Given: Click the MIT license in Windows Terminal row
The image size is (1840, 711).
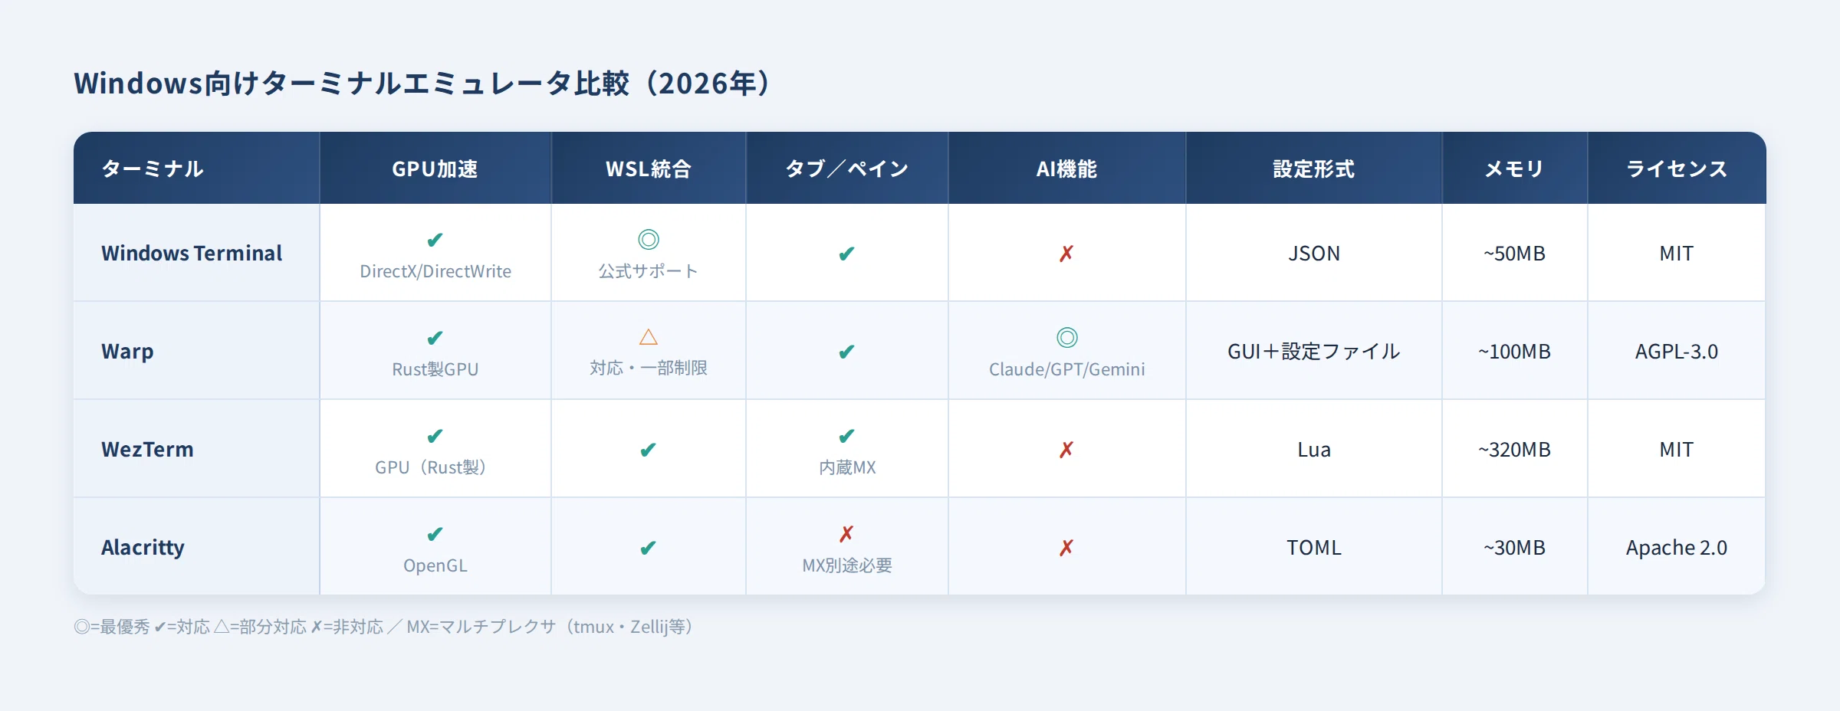Looking at the screenshot, I should tap(1677, 254).
